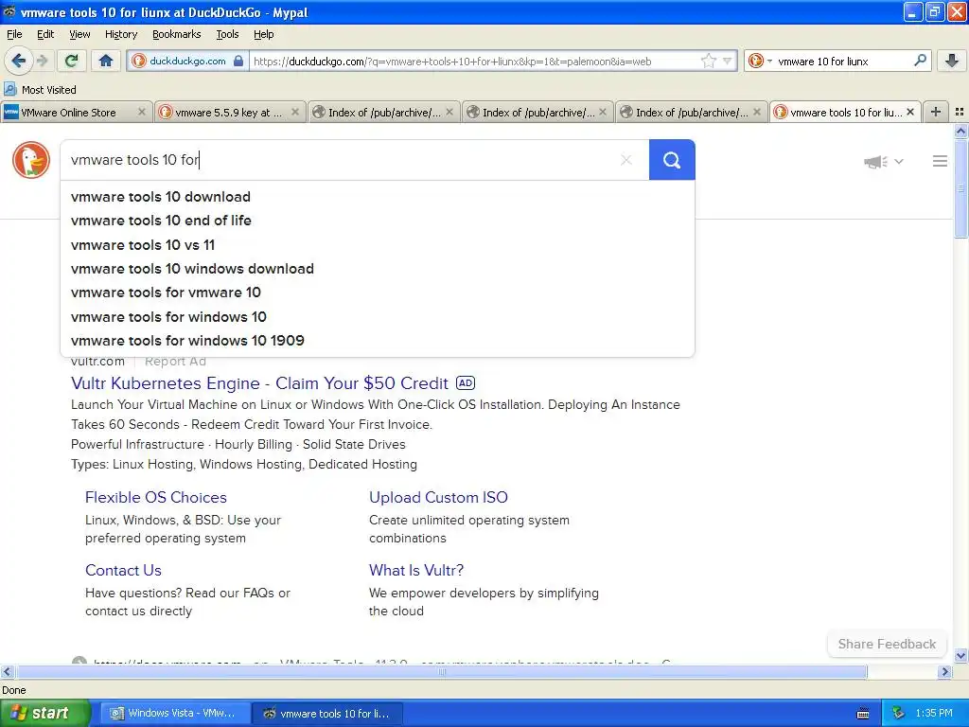Open Upload Custom ISO link

(x=438, y=497)
